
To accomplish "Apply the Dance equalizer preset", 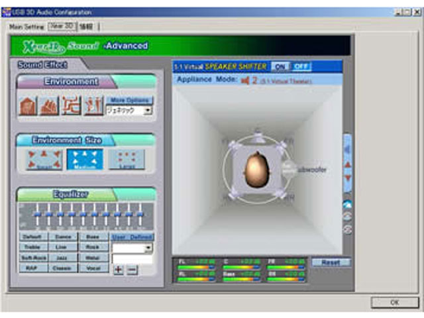I will [63, 237].
